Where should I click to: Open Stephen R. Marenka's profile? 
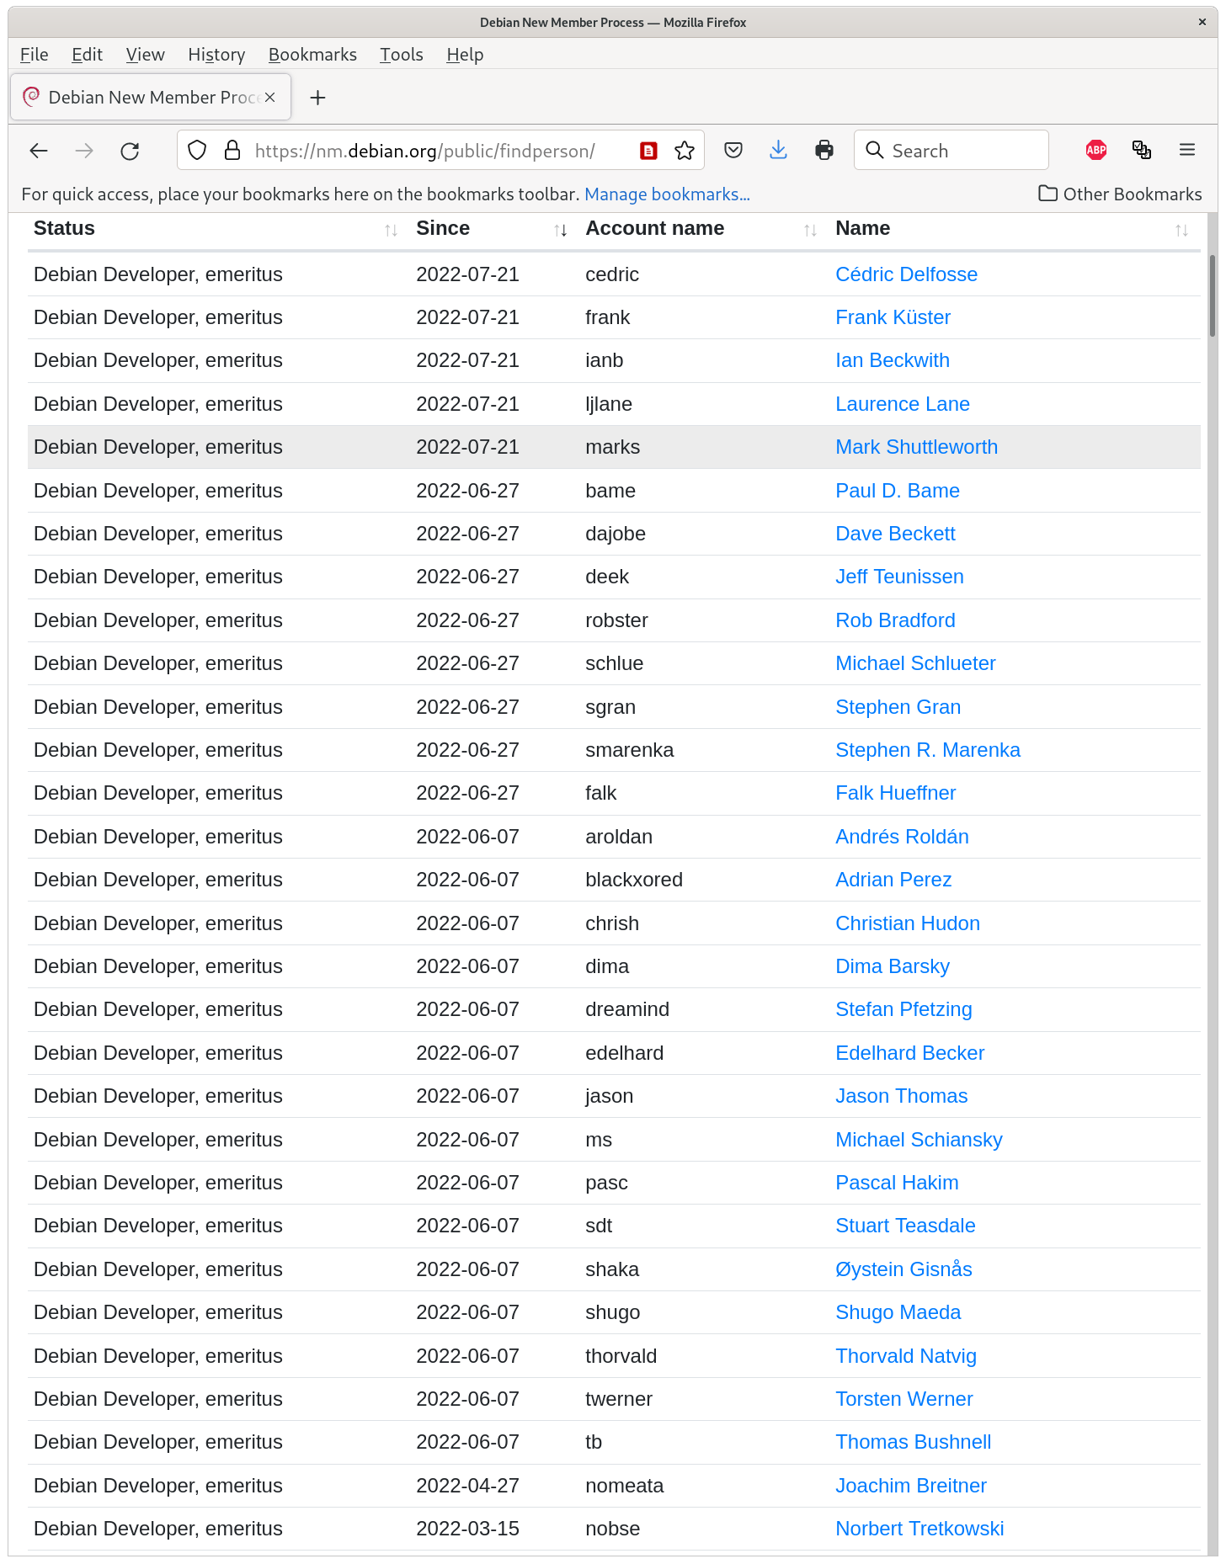tap(927, 750)
